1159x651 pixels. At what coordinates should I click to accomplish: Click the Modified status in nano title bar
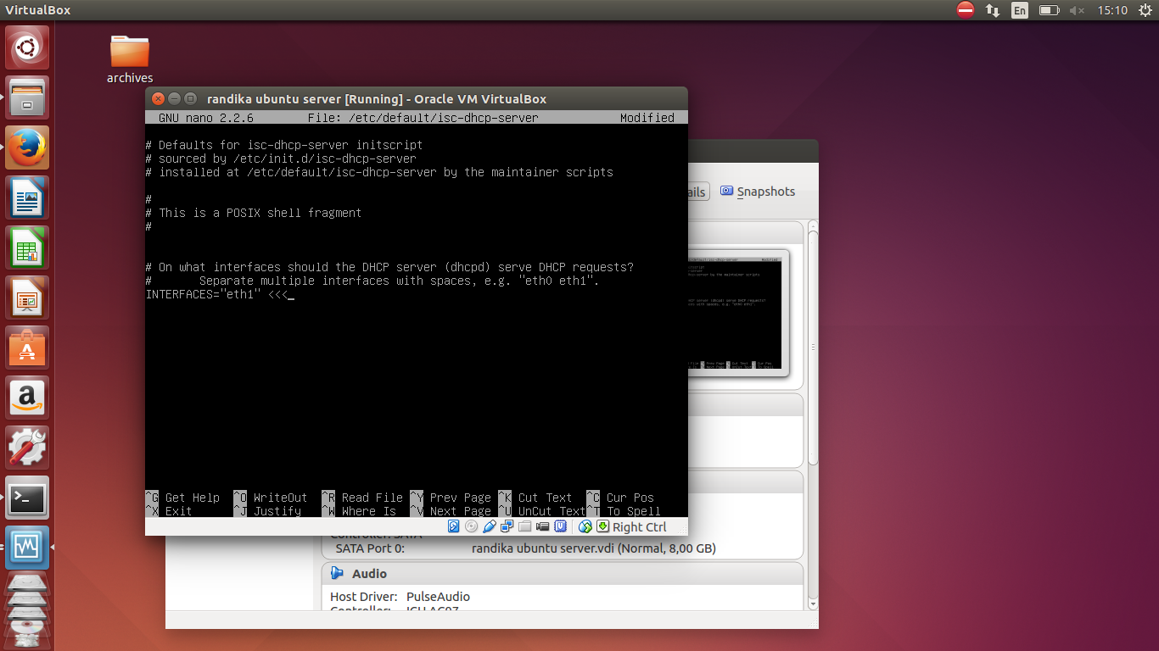pos(647,118)
